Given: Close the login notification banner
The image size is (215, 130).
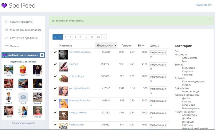Looking at the screenshot, I should [x=210, y=19].
